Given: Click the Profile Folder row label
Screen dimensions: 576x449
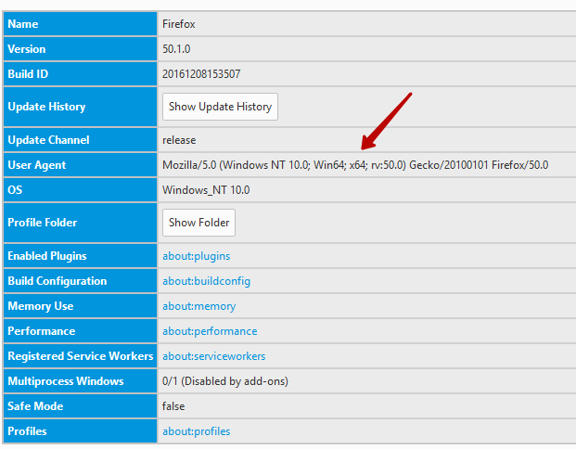Looking at the screenshot, I should tap(43, 223).
